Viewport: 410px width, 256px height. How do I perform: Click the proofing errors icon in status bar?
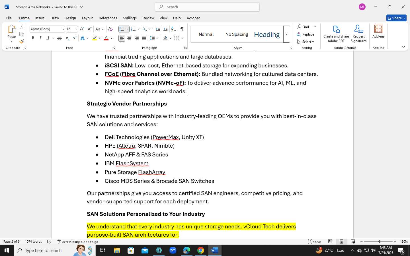tap(49, 241)
